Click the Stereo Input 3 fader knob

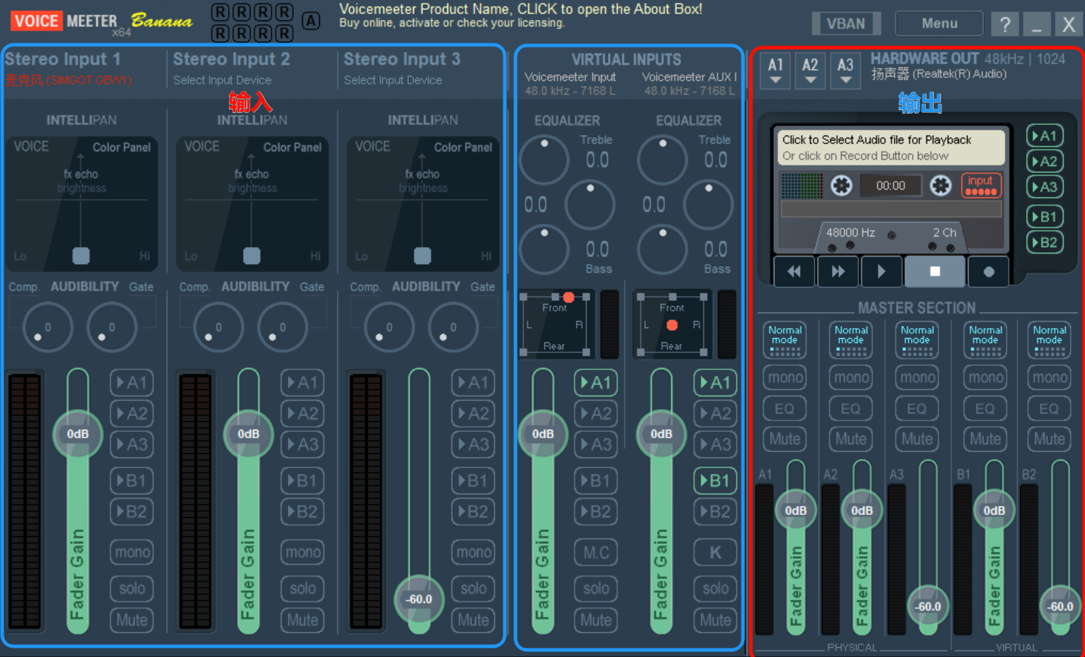(x=419, y=599)
